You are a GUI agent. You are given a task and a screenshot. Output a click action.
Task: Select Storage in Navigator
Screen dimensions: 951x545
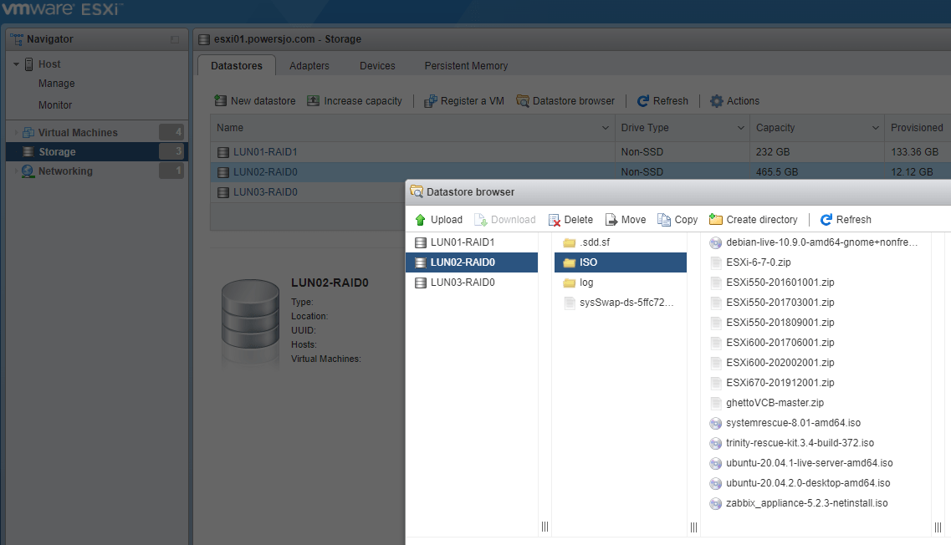click(x=97, y=151)
